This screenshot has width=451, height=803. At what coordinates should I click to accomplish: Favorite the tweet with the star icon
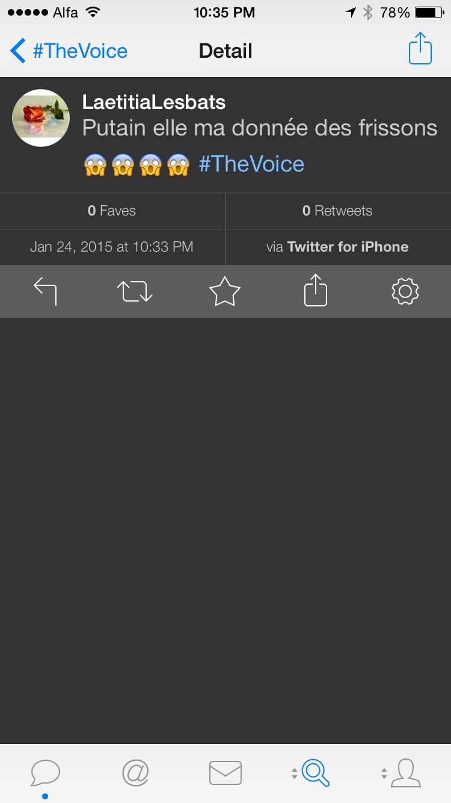(225, 291)
